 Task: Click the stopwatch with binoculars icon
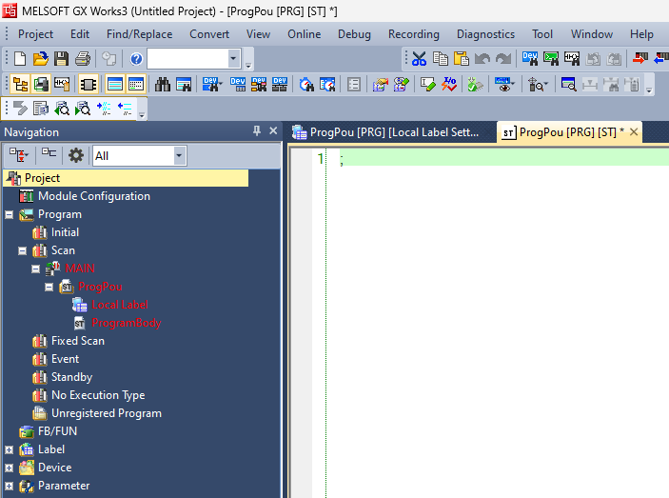pos(306,84)
